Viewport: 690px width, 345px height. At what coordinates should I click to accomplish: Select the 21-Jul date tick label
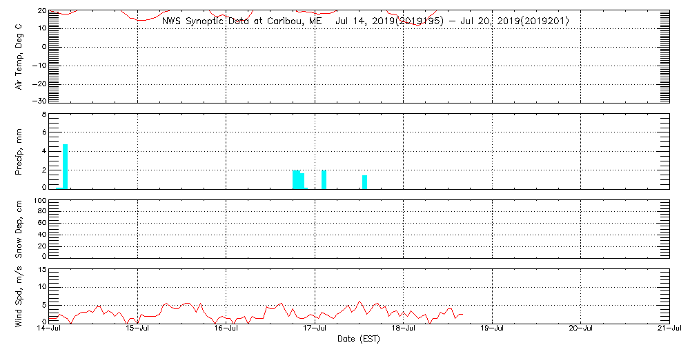pyautogui.click(x=669, y=329)
